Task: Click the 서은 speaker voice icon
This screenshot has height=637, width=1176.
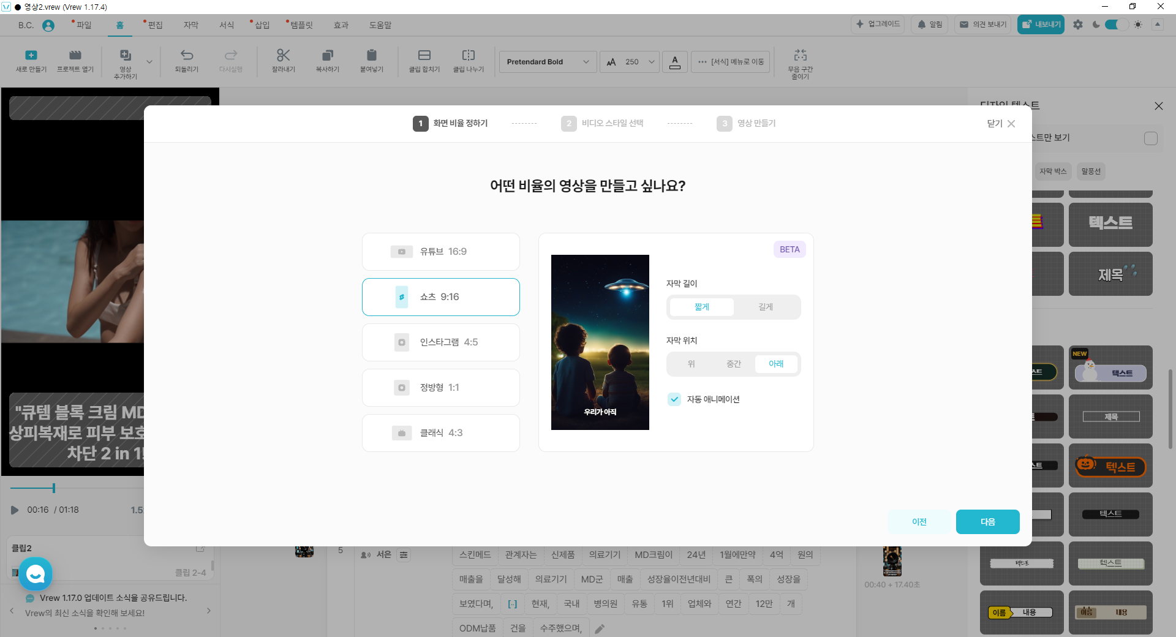Action: pos(366,555)
